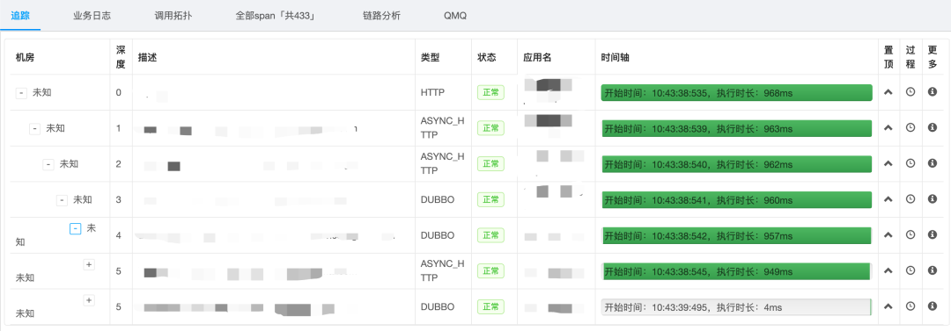Click the 时间轴 column header
This screenshot has height=331, width=951.
click(615, 57)
